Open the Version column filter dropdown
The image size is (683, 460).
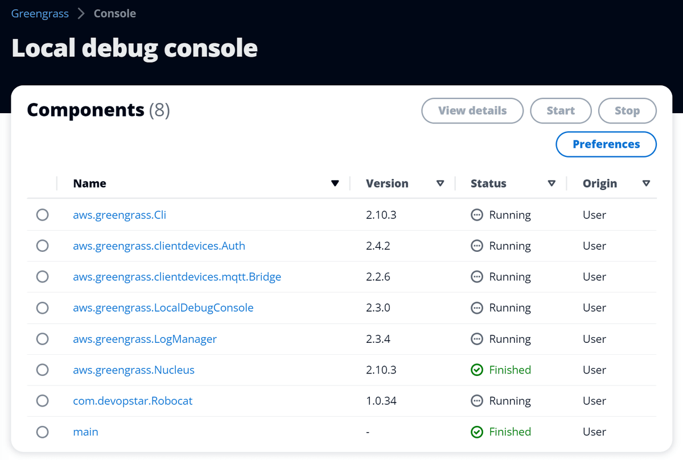click(x=441, y=183)
